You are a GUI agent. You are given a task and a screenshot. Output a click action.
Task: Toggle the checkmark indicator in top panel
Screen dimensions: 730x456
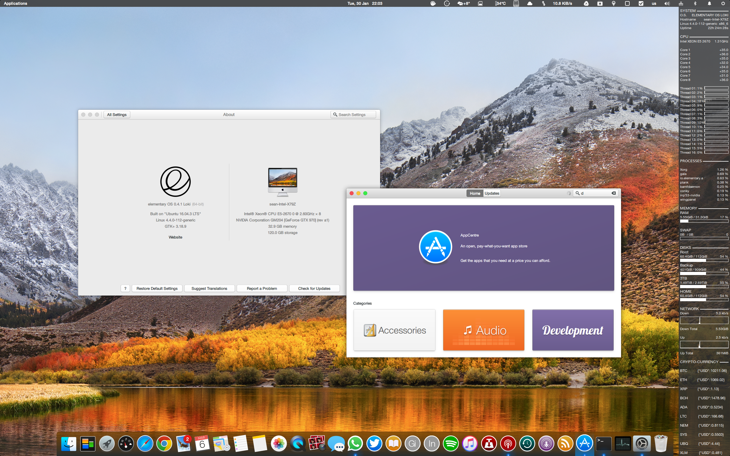click(641, 3)
